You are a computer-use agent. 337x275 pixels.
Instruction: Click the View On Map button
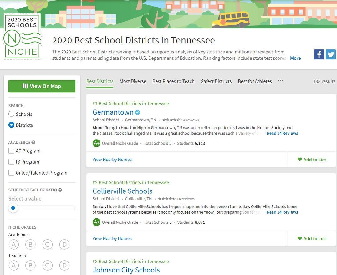(42, 86)
